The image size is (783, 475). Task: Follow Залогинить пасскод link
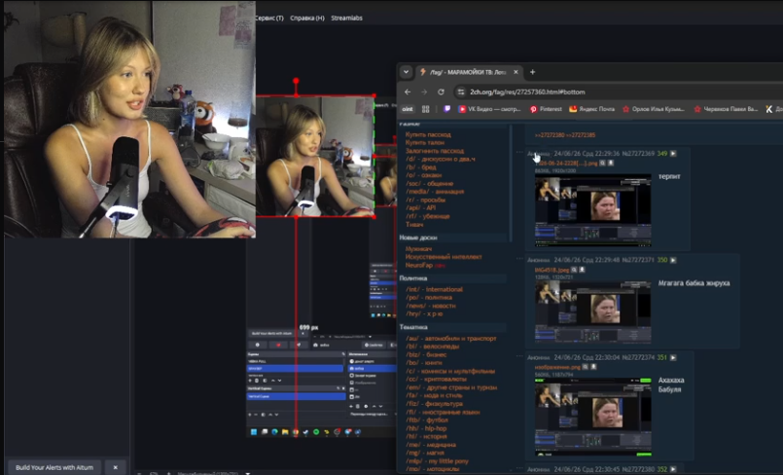click(x=435, y=150)
